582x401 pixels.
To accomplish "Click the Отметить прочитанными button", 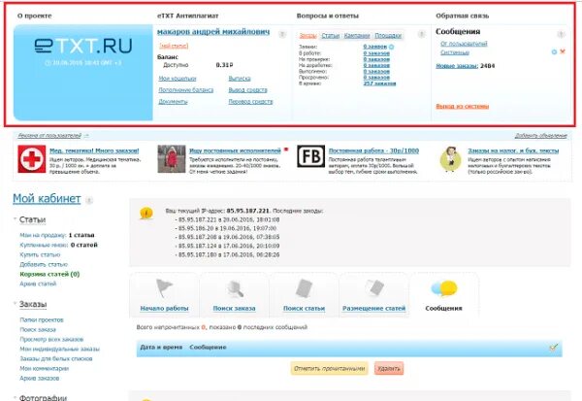I will [x=329, y=368].
